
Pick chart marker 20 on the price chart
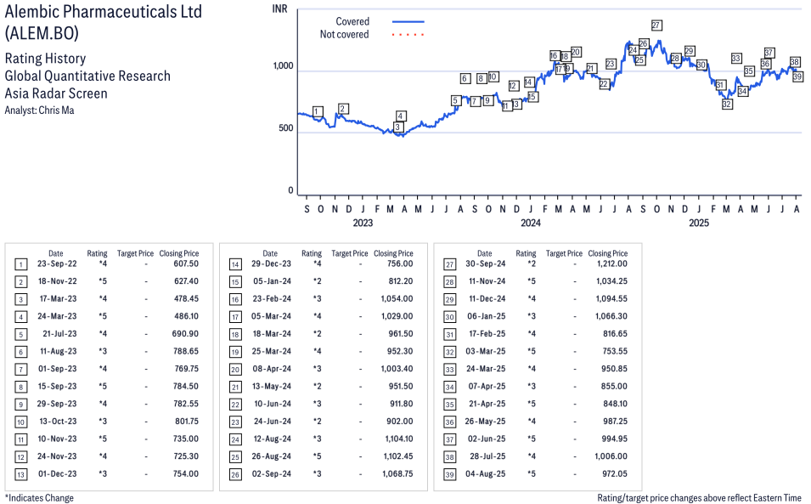[576, 52]
